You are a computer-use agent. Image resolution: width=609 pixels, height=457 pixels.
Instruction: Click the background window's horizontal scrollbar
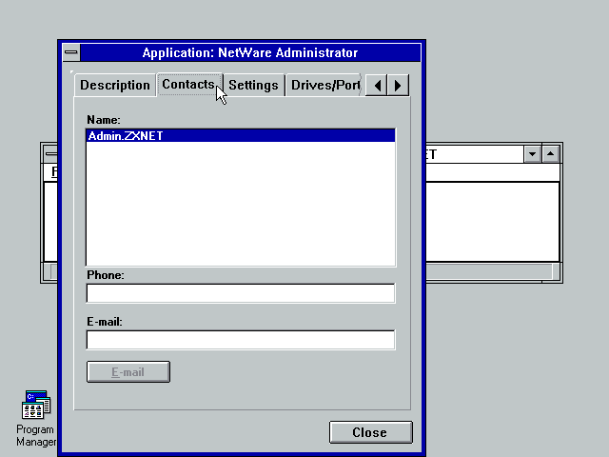coord(489,271)
